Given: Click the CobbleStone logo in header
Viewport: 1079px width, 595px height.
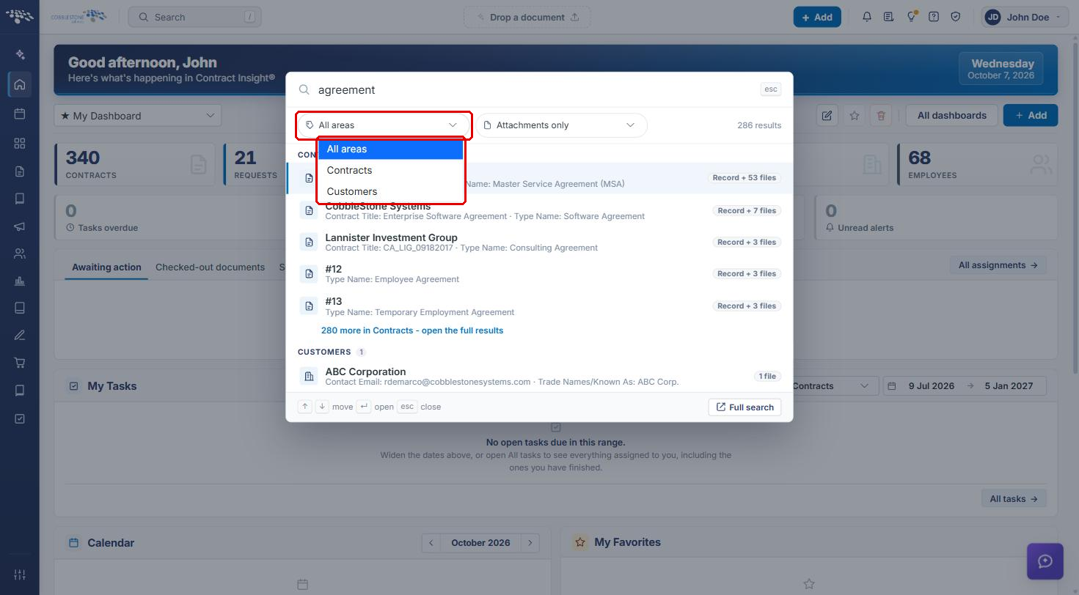Looking at the screenshot, I should coord(79,16).
